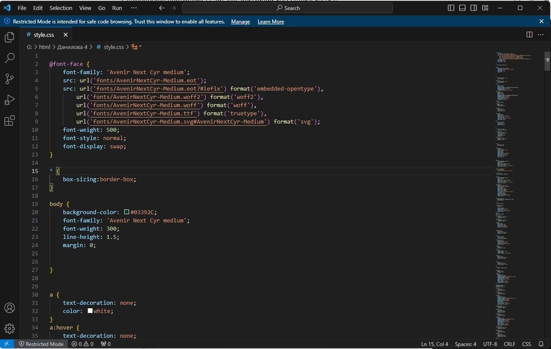Open the Search view in activity bar
This screenshot has width=551, height=349.
pos(9,58)
